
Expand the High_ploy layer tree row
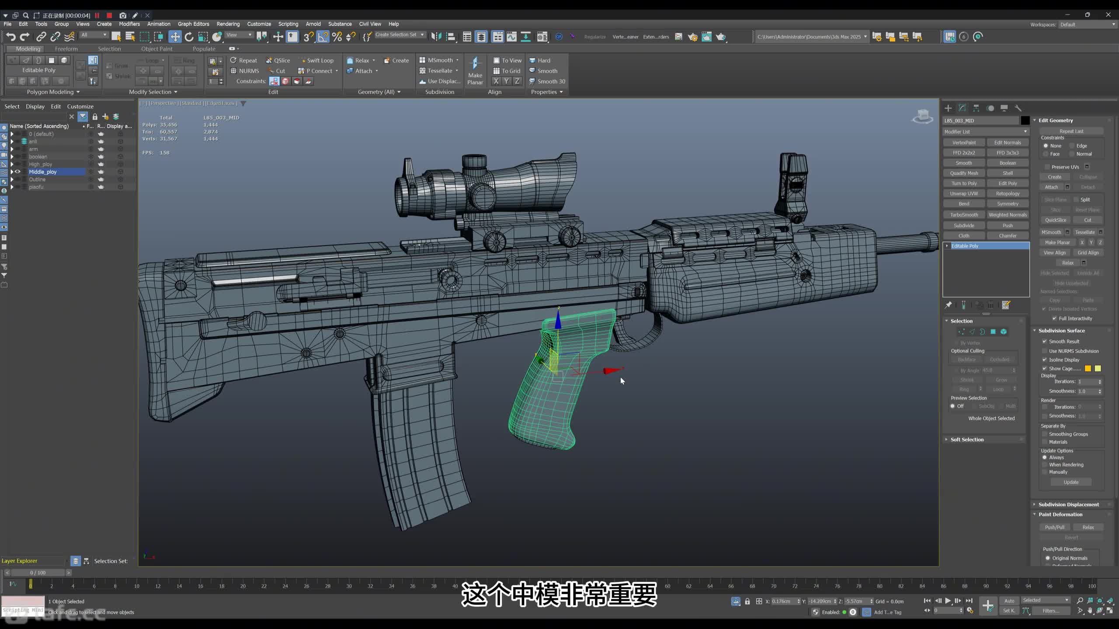pos(12,164)
